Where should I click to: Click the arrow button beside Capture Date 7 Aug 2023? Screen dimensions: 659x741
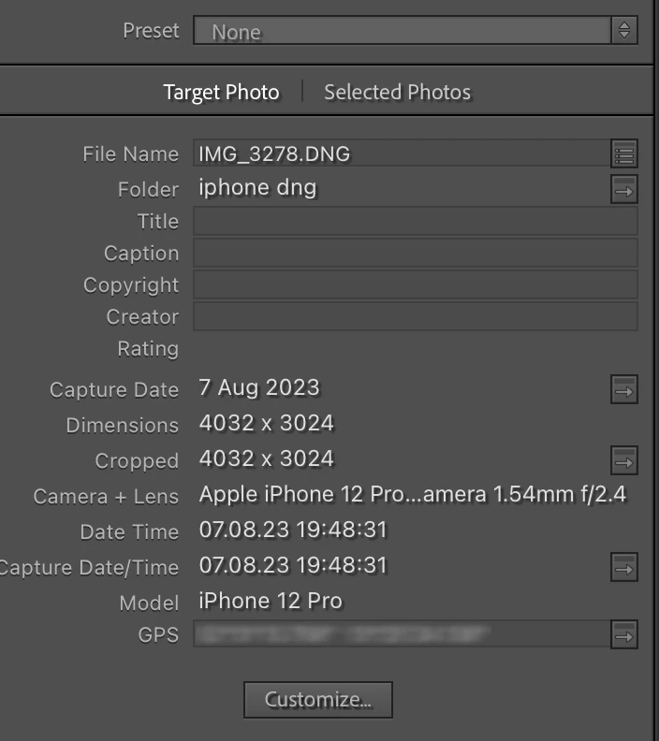[624, 389]
